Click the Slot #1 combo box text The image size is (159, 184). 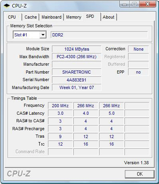pos(21,35)
